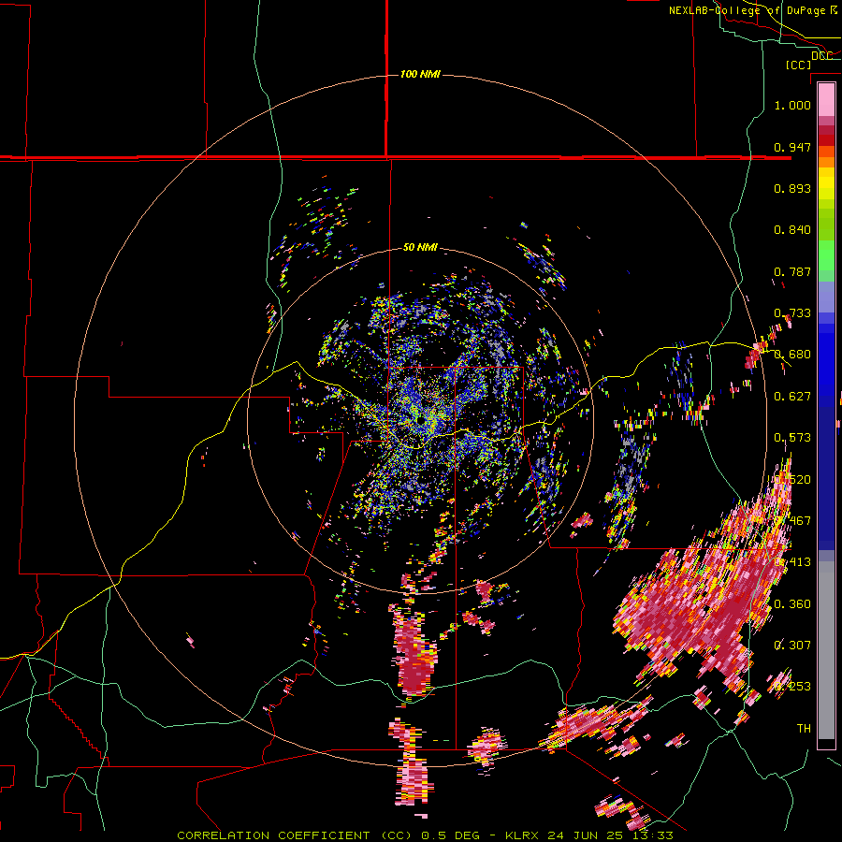Click the 0.733 scale label
The height and width of the screenshot is (842, 842).
pos(792,313)
